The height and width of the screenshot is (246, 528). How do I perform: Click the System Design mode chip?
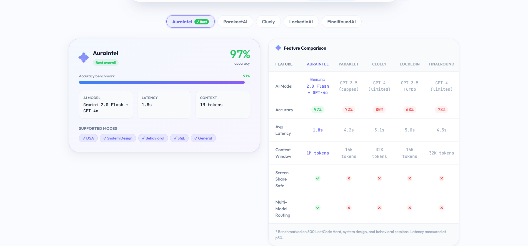pos(118,138)
